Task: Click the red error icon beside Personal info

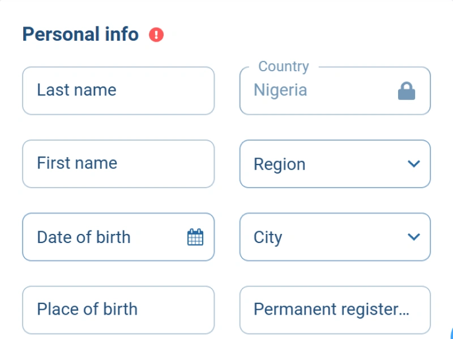Action: pyautogui.click(x=156, y=34)
